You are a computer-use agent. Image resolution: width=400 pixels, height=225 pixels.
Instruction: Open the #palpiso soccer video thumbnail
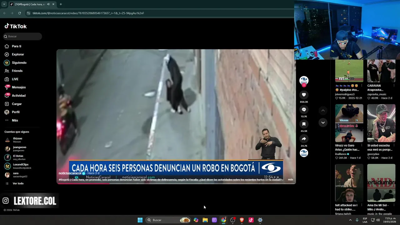tap(349, 71)
